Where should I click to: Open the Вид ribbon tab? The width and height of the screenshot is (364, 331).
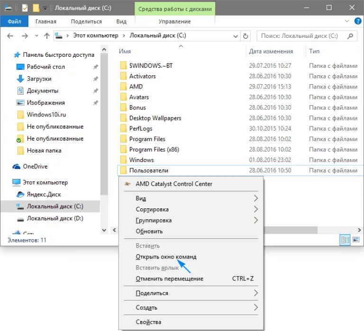click(x=121, y=21)
